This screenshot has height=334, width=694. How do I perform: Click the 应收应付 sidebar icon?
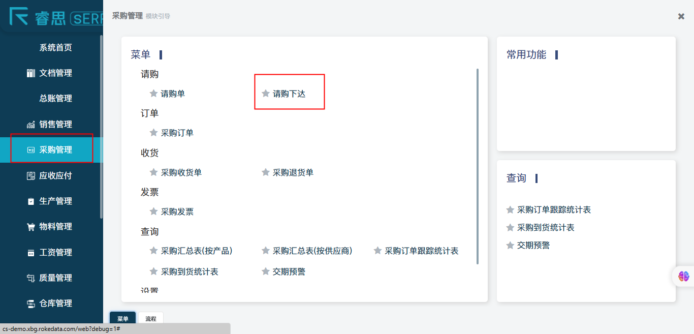pyautogui.click(x=30, y=176)
